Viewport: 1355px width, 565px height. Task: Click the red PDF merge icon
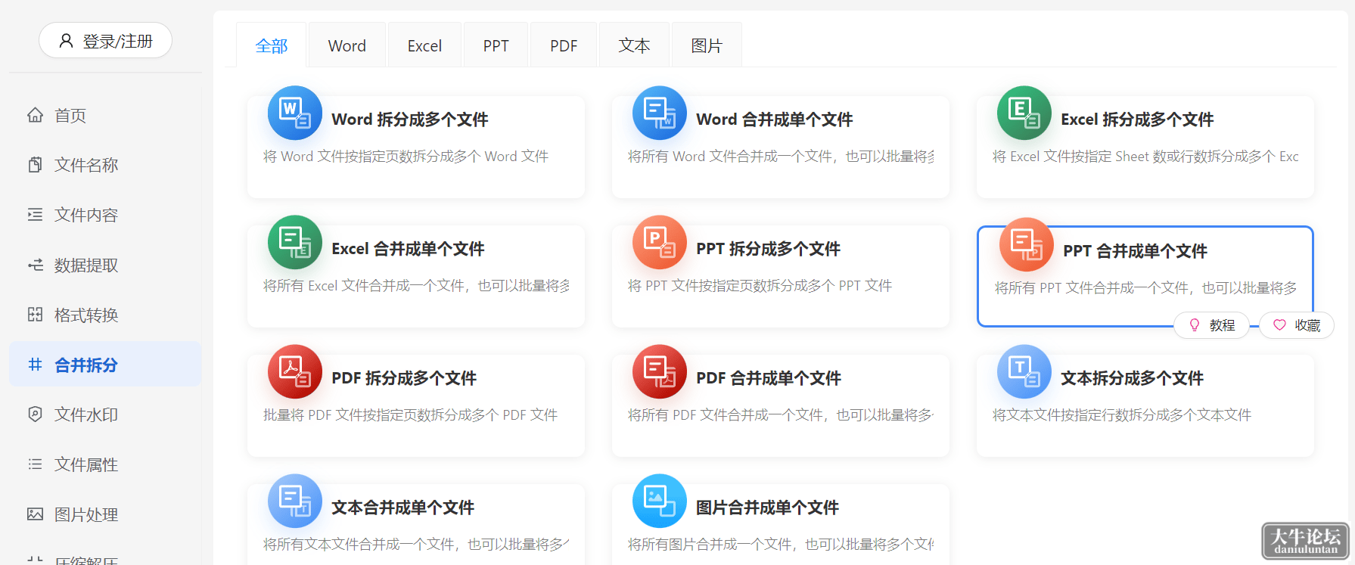(660, 371)
